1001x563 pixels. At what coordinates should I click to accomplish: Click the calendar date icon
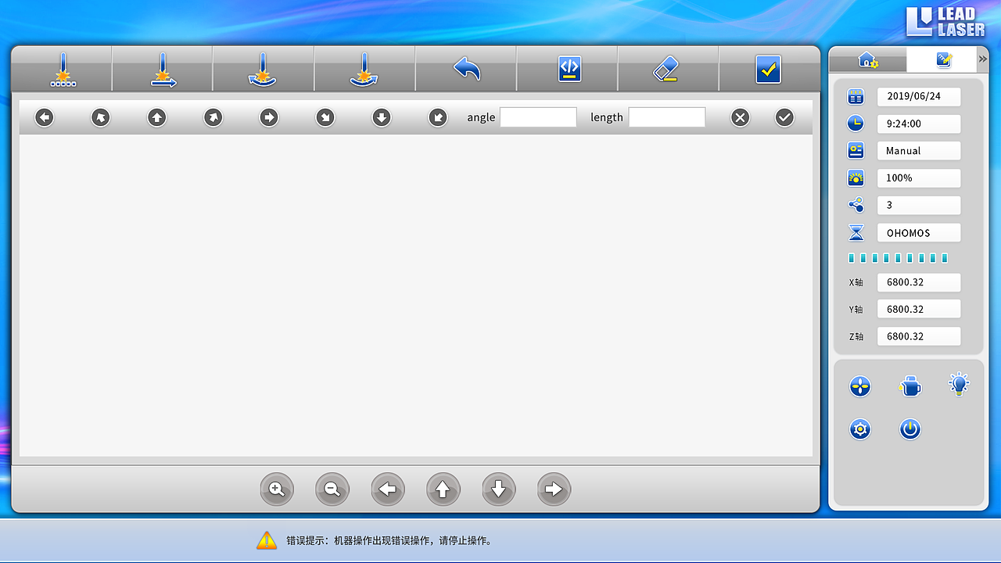coord(856,97)
